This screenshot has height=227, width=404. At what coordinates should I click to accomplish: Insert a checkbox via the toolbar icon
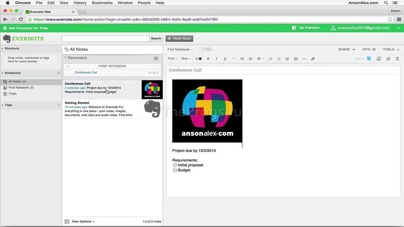coord(287,59)
